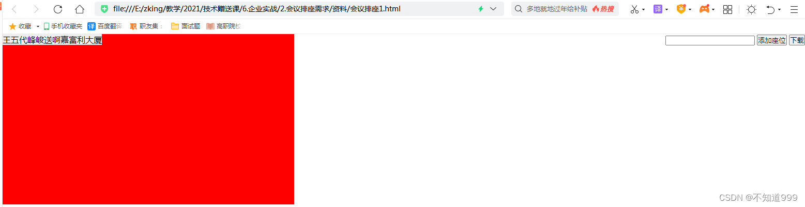The image size is (805, 207).
Task: Open the scissors screenshot tool
Action: [x=634, y=9]
